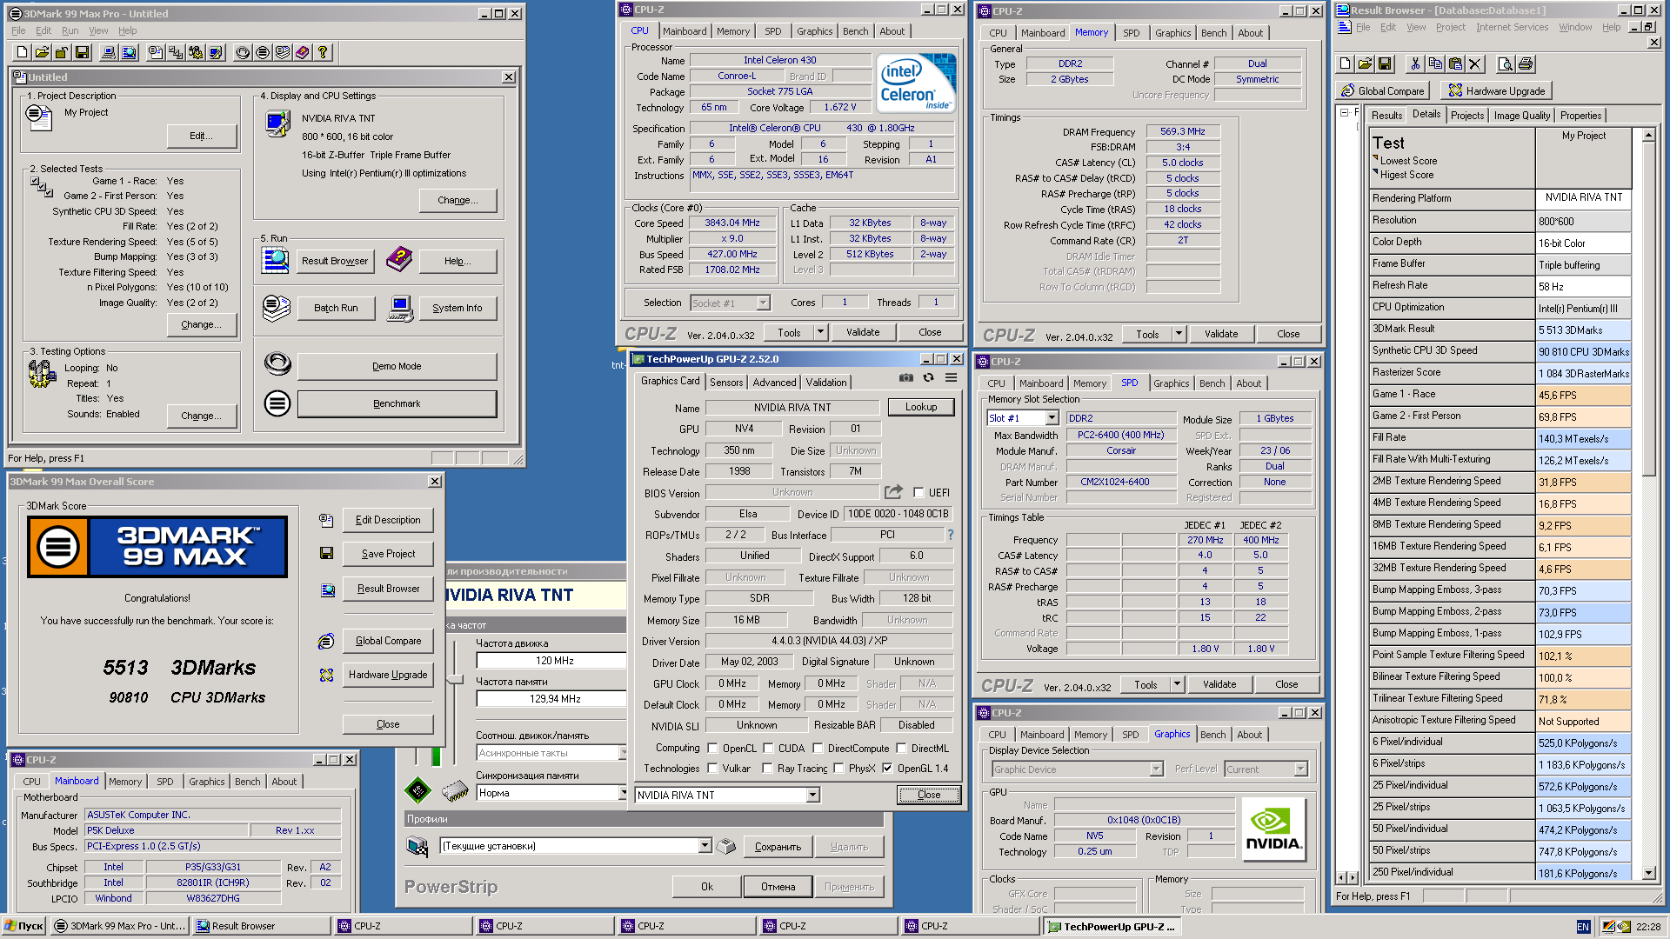Click Result Browser vertical scrollbar down arrow
Image resolution: width=1670 pixels, height=939 pixels.
1648,873
